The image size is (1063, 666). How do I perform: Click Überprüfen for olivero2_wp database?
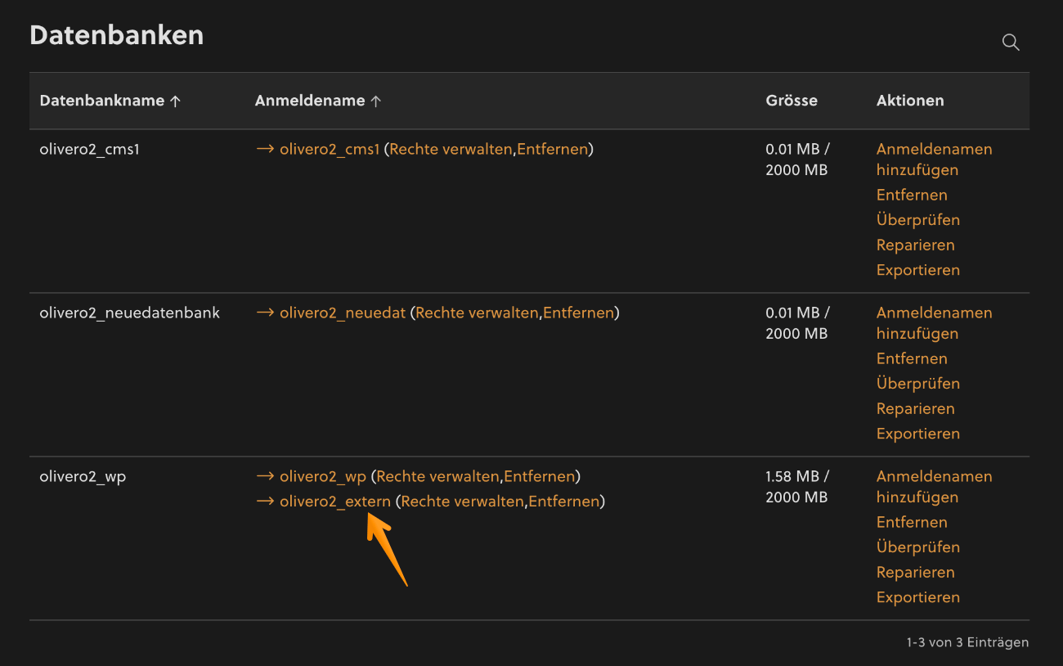point(918,547)
